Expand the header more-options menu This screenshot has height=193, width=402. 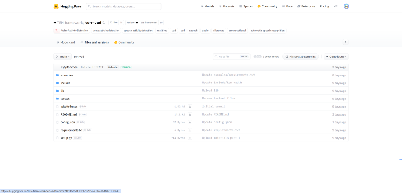tap(336, 6)
